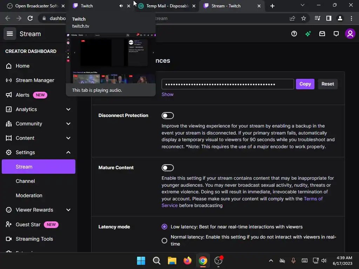Expand the Community section chevron
359x269 pixels.
[x=68, y=124]
